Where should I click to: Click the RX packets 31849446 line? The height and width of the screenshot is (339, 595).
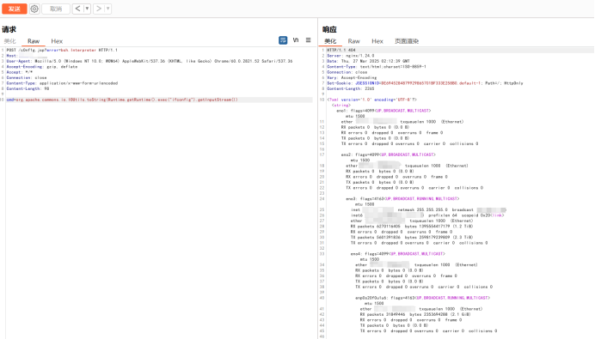click(415, 314)
